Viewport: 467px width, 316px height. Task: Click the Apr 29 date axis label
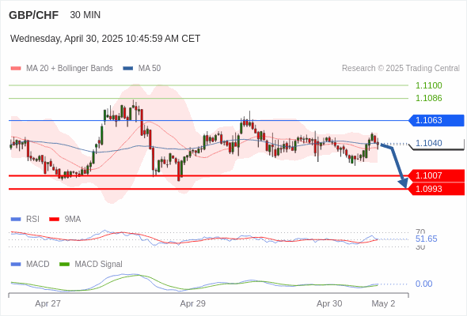pyautogui.click(x=192, y=304)
